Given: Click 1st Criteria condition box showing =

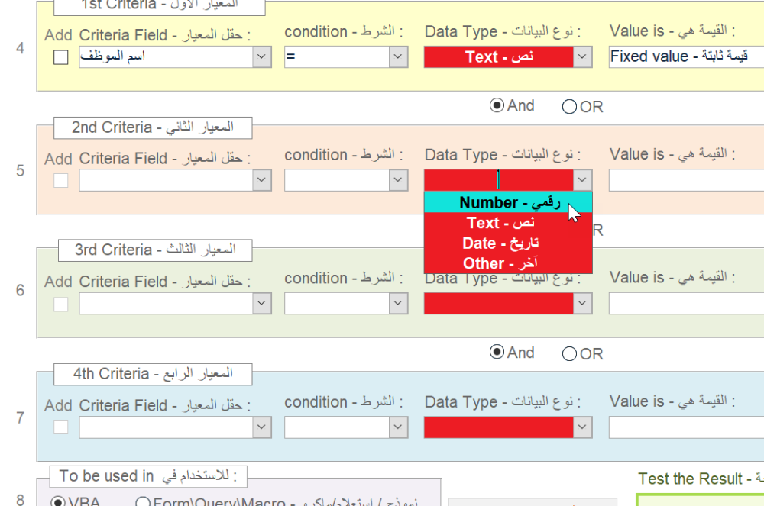Looking at the screenshot, I should (337, 57).
